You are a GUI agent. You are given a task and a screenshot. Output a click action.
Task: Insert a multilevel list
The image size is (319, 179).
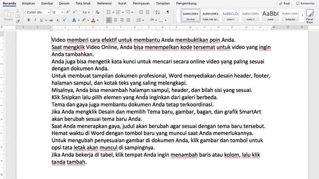(128, 12)
